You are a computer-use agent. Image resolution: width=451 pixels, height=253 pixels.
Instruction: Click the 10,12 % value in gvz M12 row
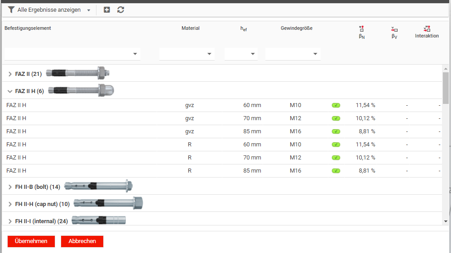point(365,118)
